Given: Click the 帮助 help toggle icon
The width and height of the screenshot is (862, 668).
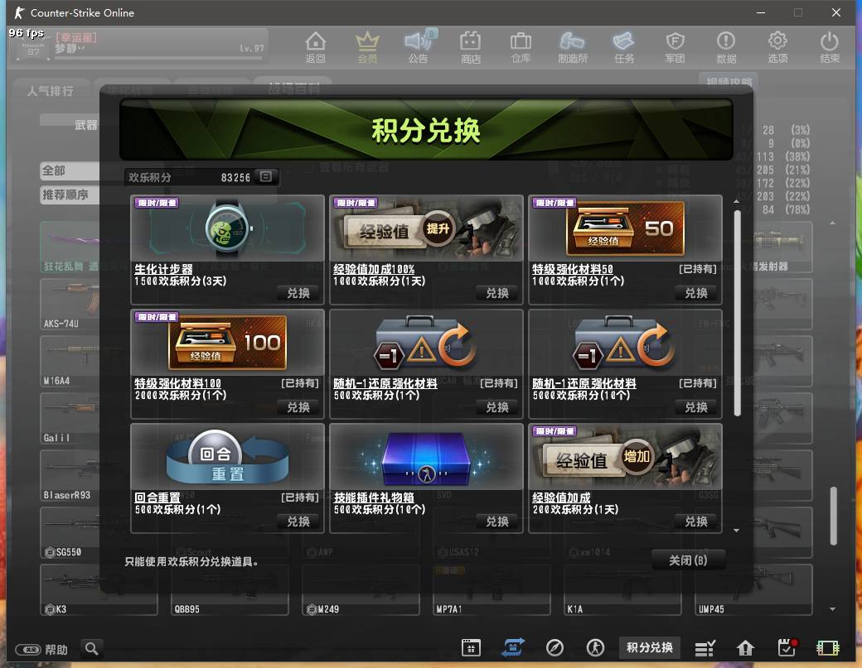Looking at the screenshot, I should [28, 650].
